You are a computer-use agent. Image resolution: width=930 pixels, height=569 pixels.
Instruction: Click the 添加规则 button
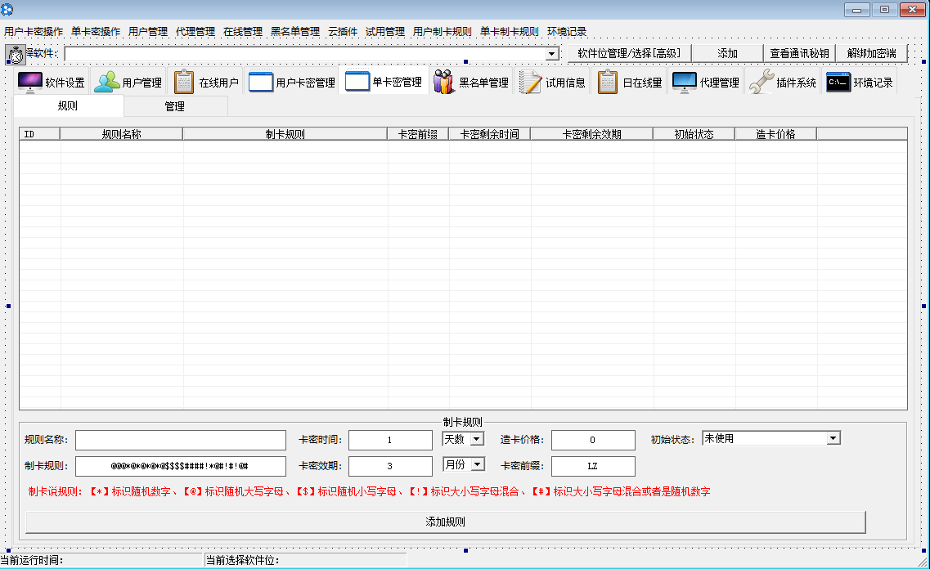tap(445, 522)
